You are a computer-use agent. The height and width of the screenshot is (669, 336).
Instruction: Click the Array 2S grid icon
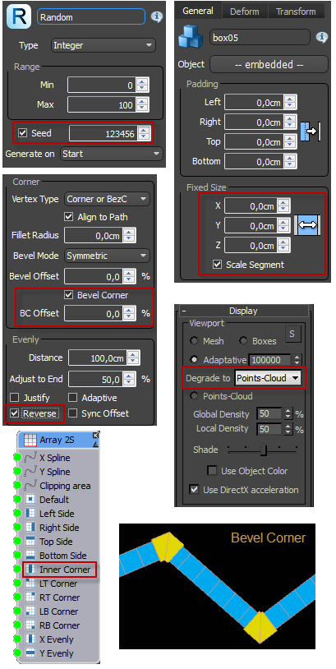[30, 440]
